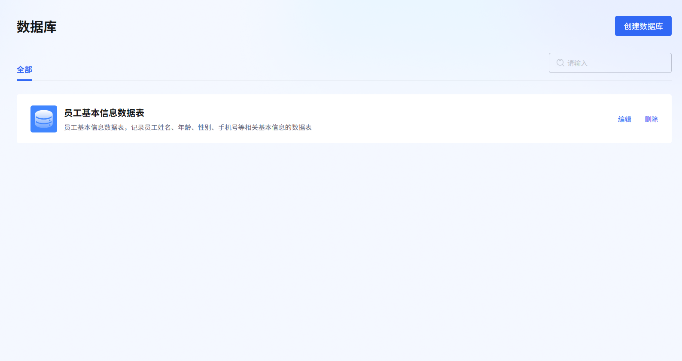Open the blue database icon for 员工基本信息数据表
The height and width of the screenshot is (361, 682).
click(x=44, y=119)
